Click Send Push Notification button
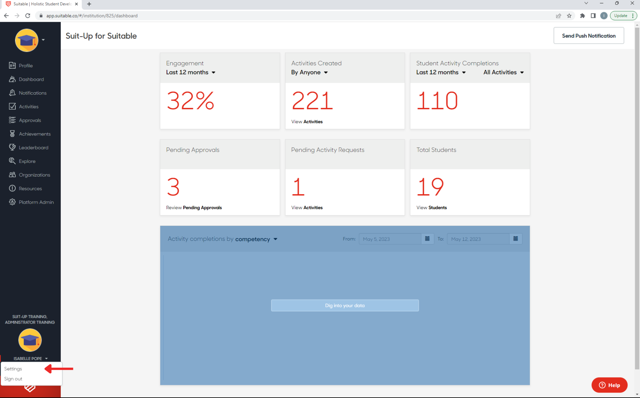The image size is (640, 398). coord(588,35)
